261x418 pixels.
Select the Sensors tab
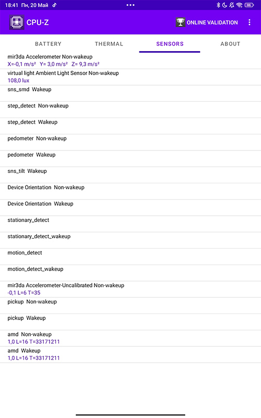[x=170, y=44]
